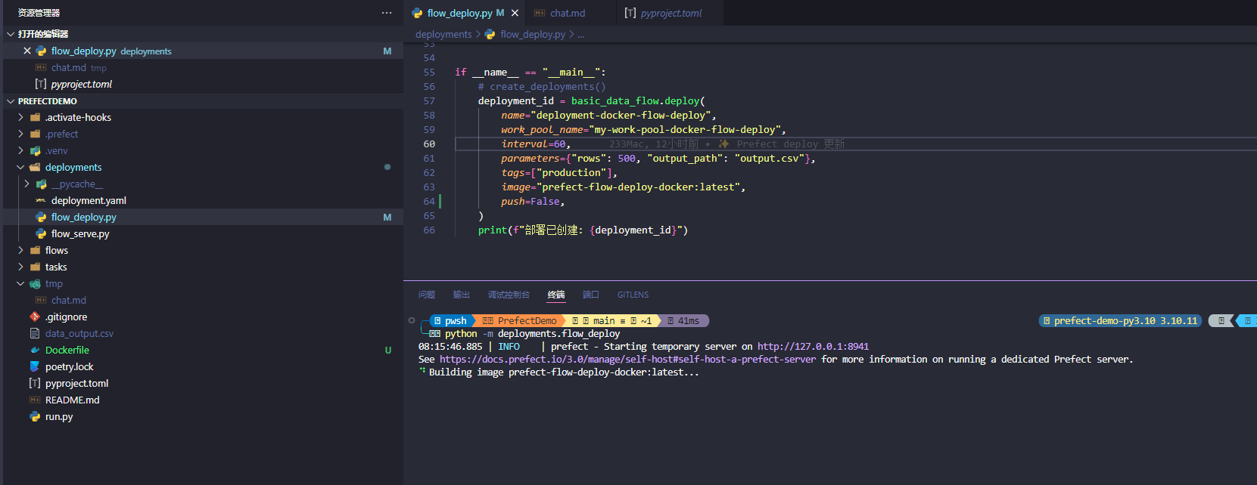The width and height of the screenshot is (1257, 485).
Task: Open http://127.0.0.1:8941 link in terminal
Action: coord(813,346)
